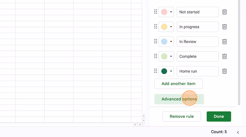Open color dropdown for In Review
This screenshot has height=137, width=246.
coord(171,42)
